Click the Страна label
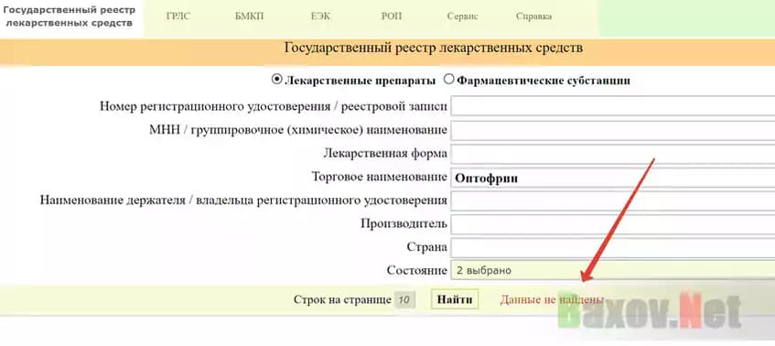The width and height of the screenshot is (775, 346). [x=427, y=246]
